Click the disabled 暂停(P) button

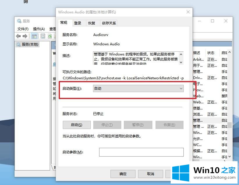coord(138,125)
